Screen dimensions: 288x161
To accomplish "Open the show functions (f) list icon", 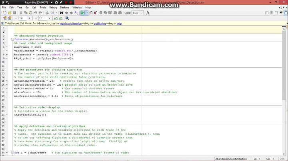I will click(x=76, y=13).
